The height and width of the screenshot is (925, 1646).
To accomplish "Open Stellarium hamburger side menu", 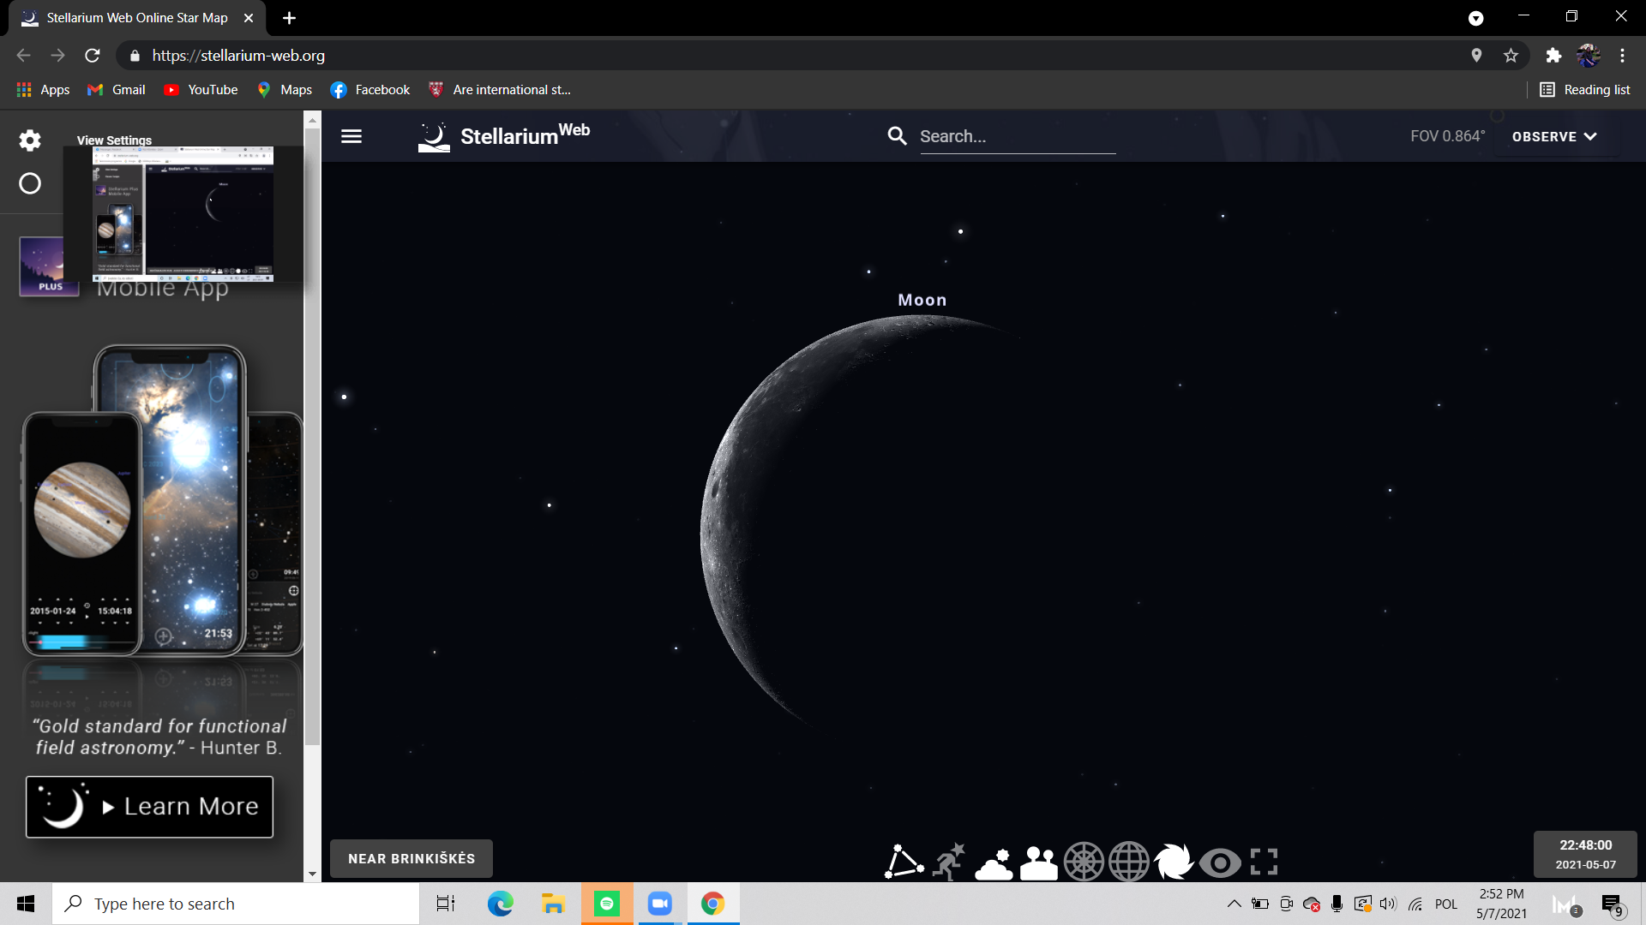I will (351, 136).
